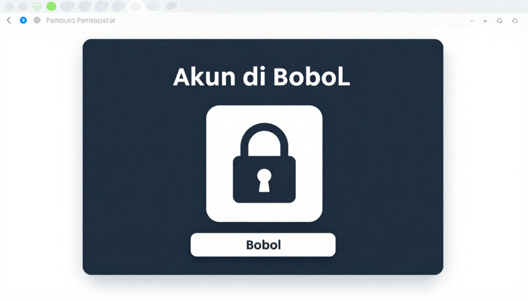Screen dimensions: 528x301
Task: Click the pale green outlined circle in the top bar
Action: click(x=37, y=6)
